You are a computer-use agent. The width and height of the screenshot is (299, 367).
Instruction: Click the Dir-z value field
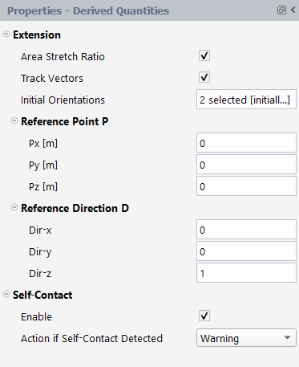[246, 273]
